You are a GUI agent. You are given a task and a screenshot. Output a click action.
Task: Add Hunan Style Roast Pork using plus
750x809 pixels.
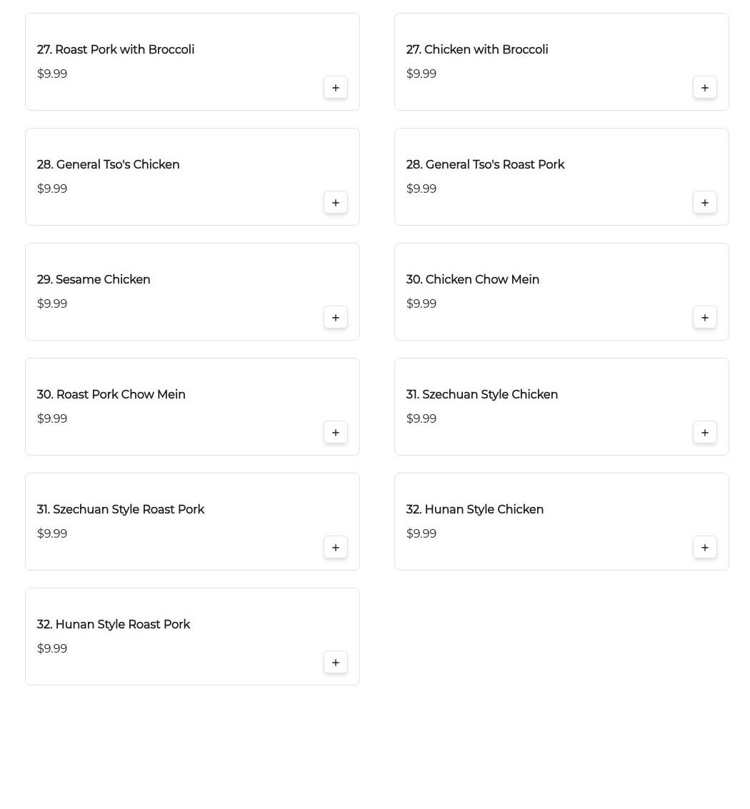point(336,663)
